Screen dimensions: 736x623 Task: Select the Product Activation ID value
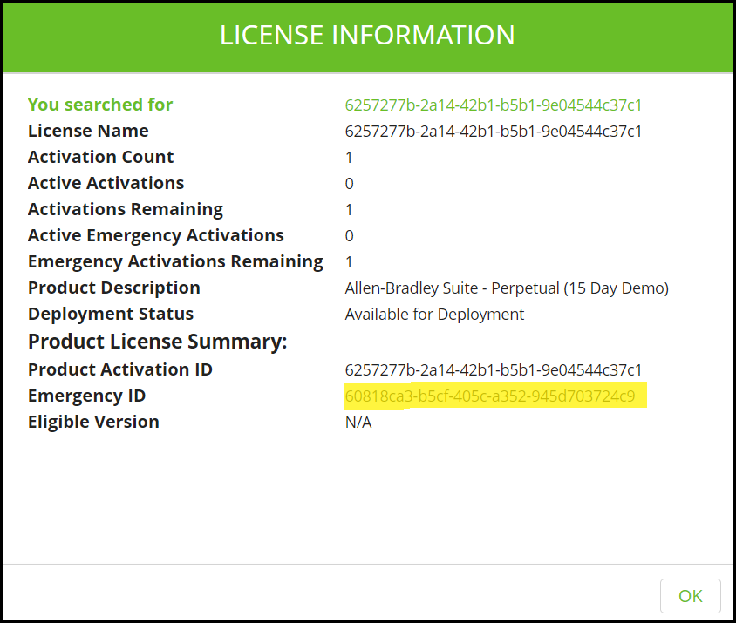tap(494, 370)
